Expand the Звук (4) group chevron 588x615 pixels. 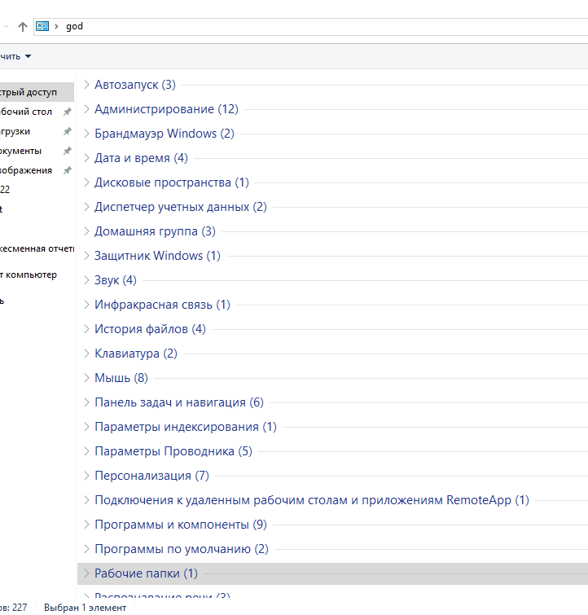(87, 280)
